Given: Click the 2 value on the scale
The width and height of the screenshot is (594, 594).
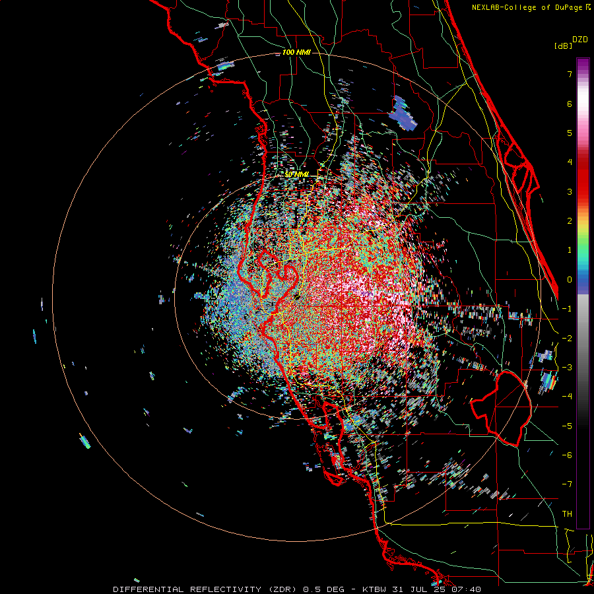Looking at the screenshot, I should [x=570, y=221].
